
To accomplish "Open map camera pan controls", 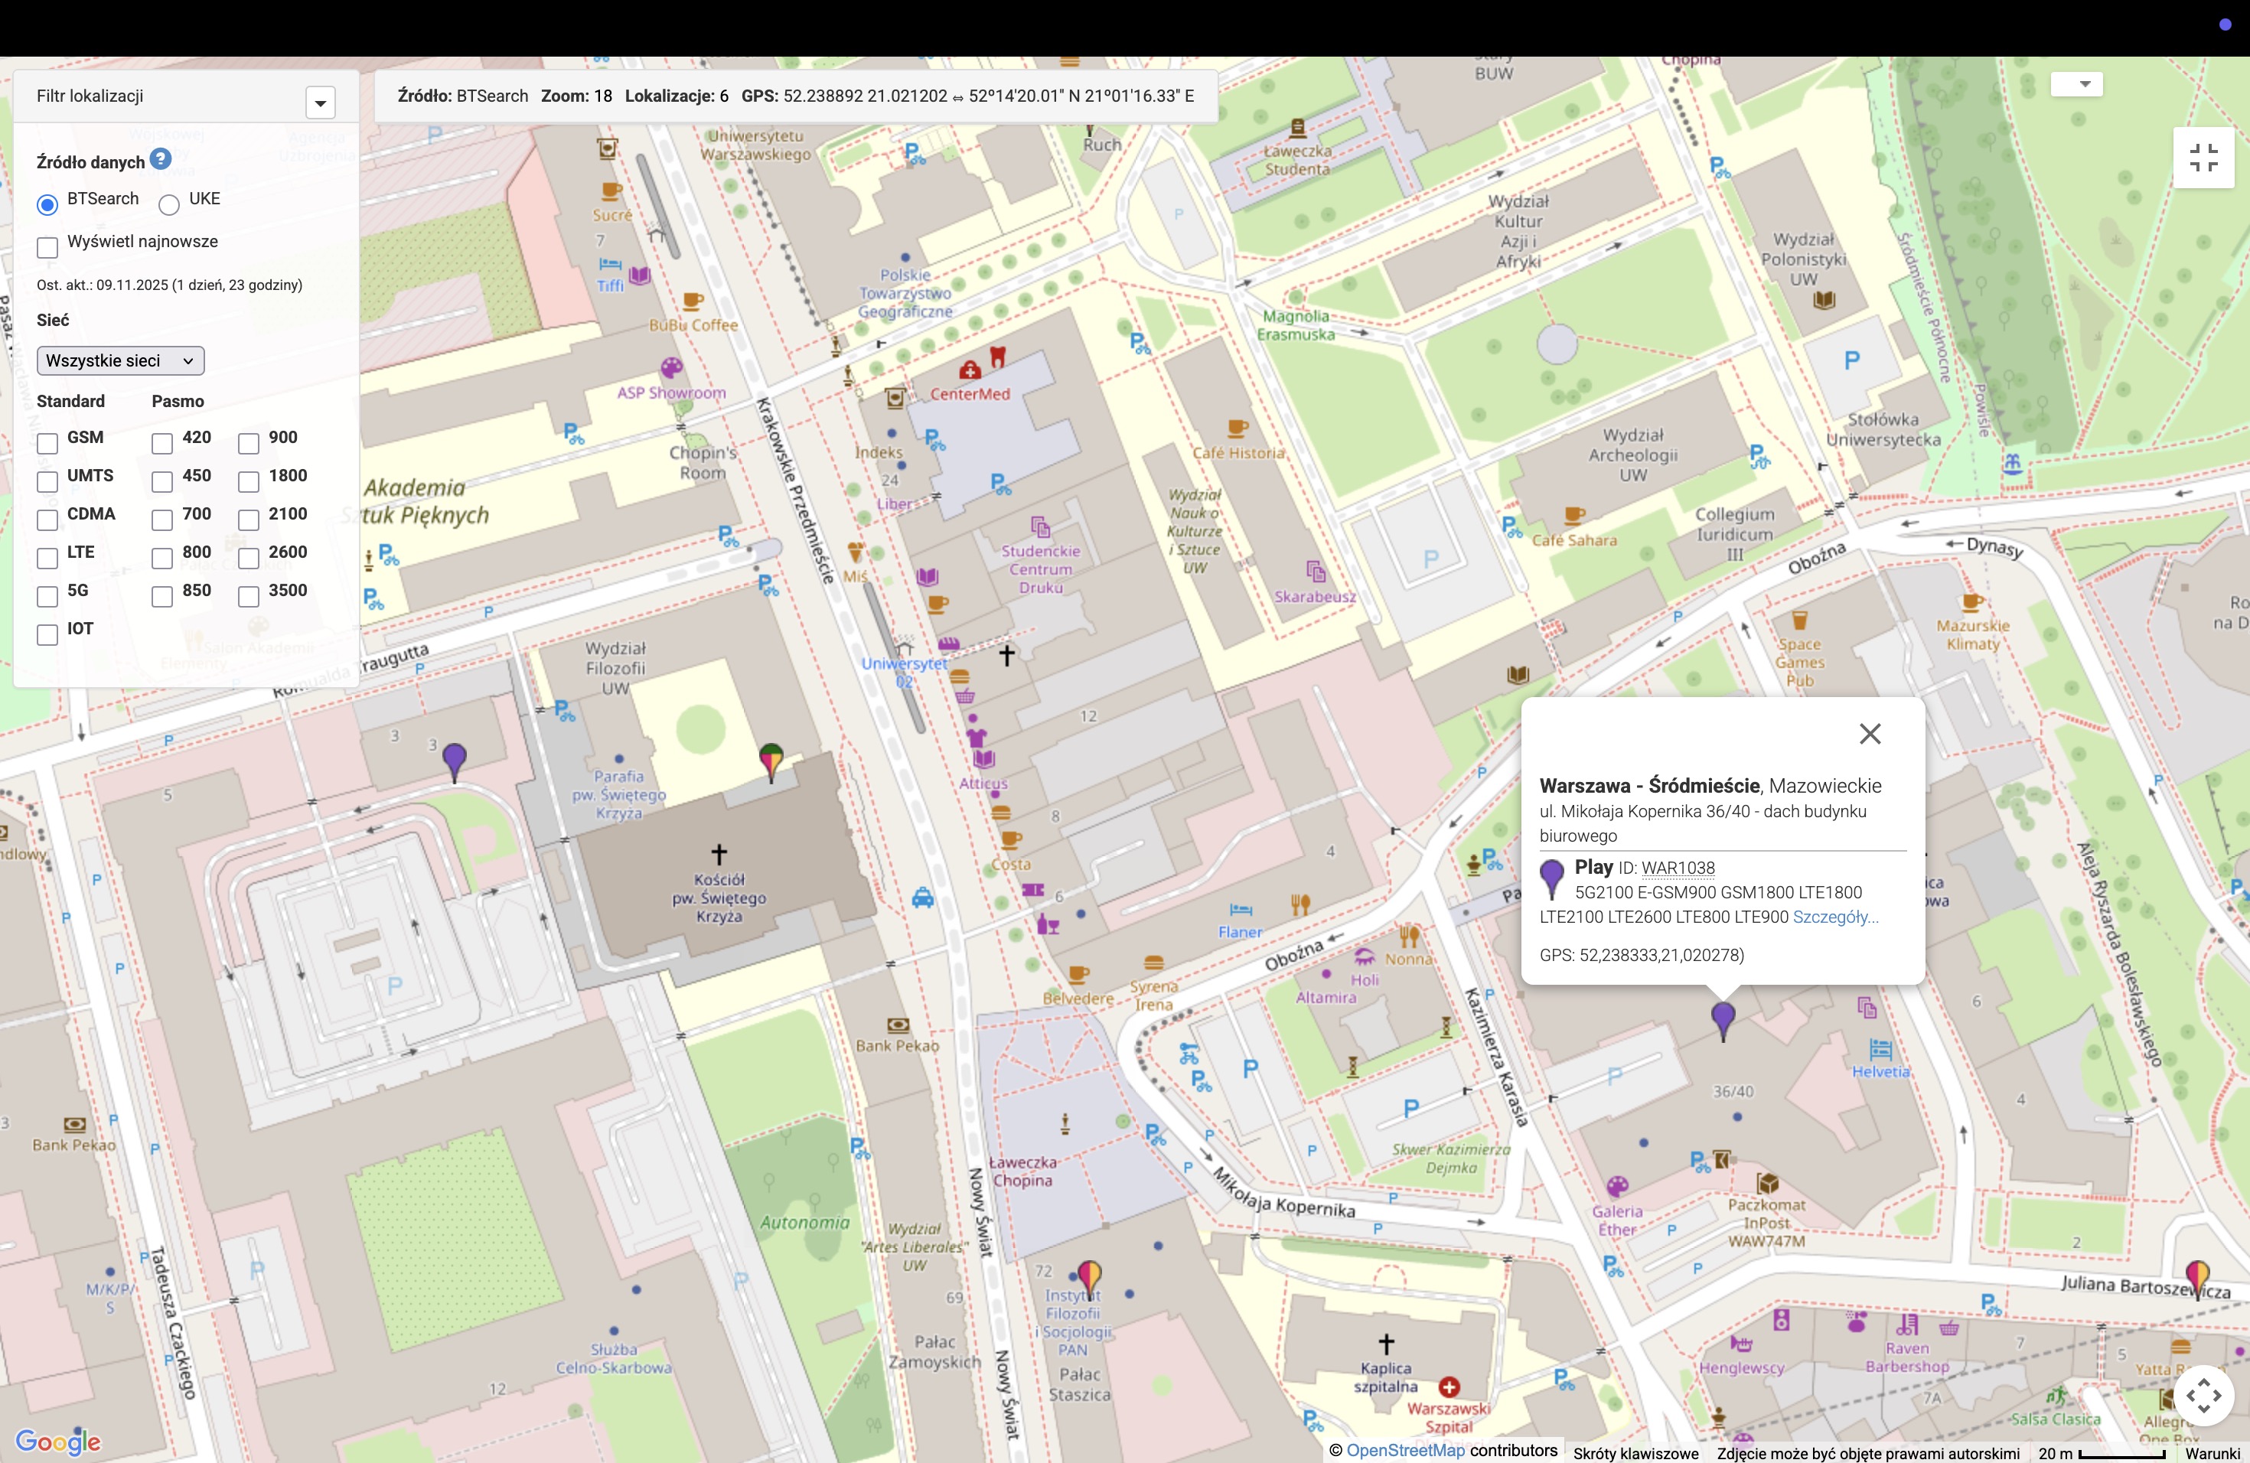I will [2203, 1395].
